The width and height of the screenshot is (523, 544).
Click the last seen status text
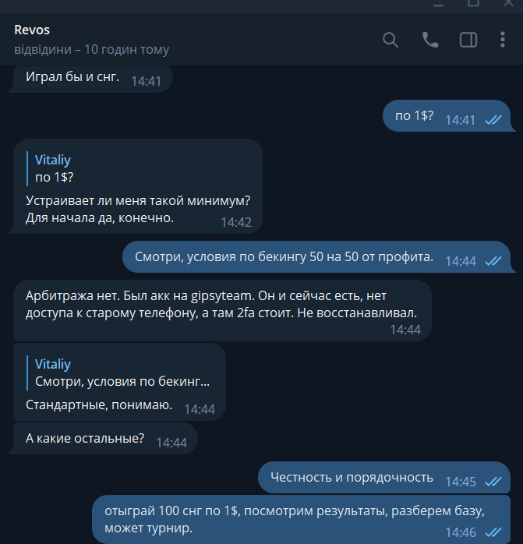(x=92, y=50)
